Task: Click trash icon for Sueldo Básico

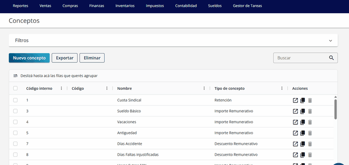Action: [310, 111]
